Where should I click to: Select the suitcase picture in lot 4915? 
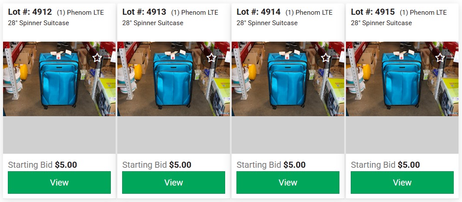pyautogui.click(x=402, y=79)
